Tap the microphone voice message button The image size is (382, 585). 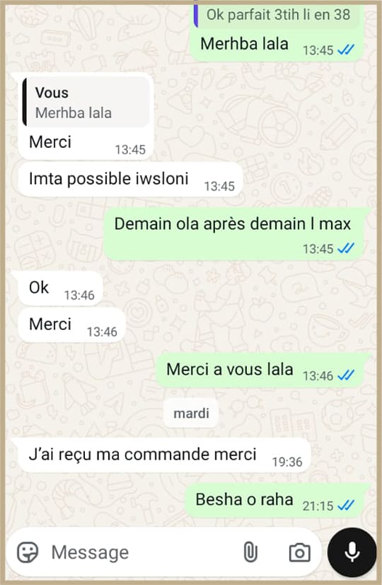(352, 552)
